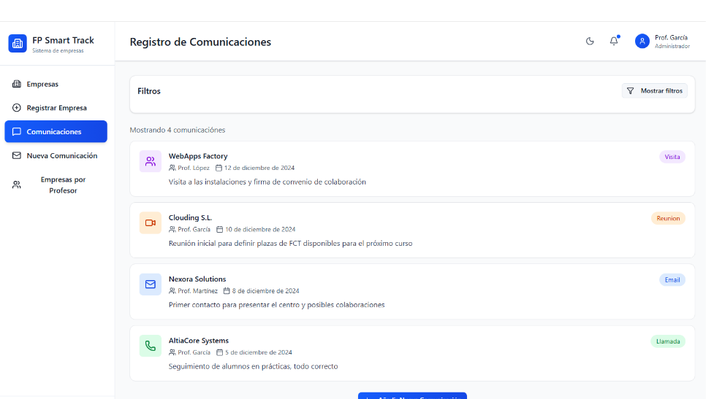Click the AltiaCore Systems phone icon
Viewport: 714px width, 399px height.
point(151,346)
